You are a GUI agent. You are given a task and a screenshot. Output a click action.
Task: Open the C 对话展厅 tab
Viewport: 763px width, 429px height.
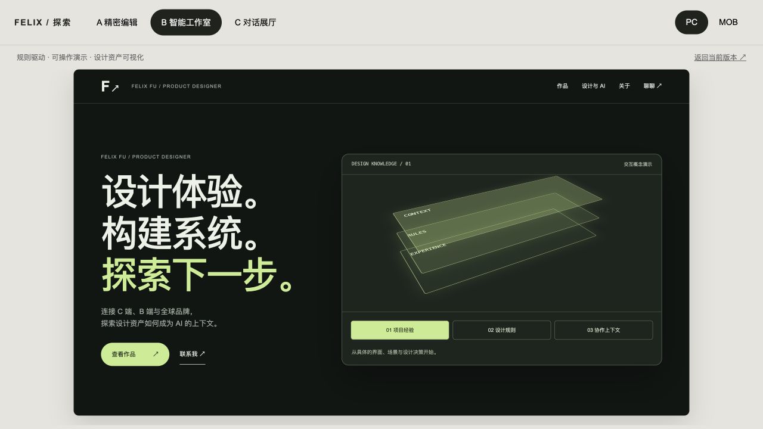(255, 22)
